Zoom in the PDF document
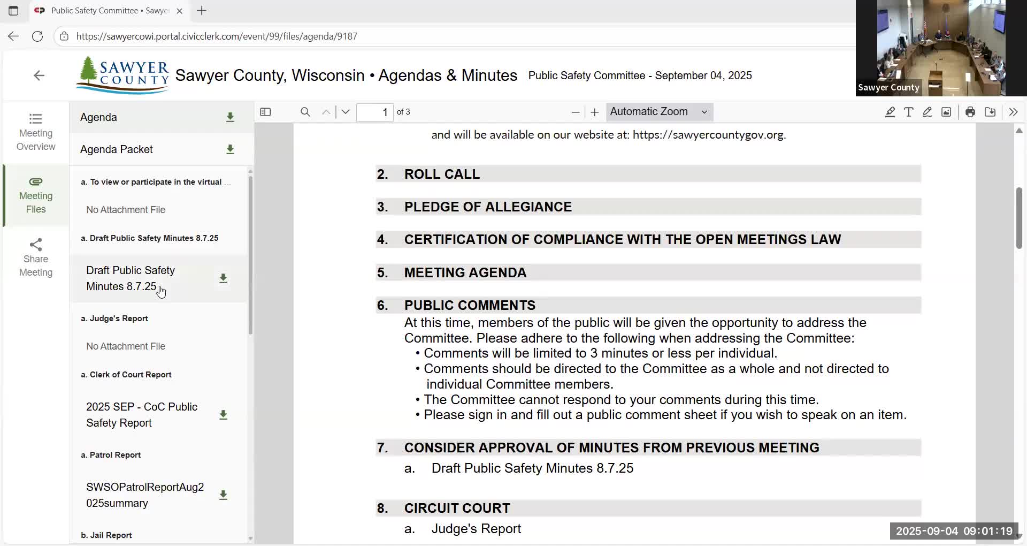This screenshot has height=546, width=1027. pyautogui.click(x=594, y=112)
